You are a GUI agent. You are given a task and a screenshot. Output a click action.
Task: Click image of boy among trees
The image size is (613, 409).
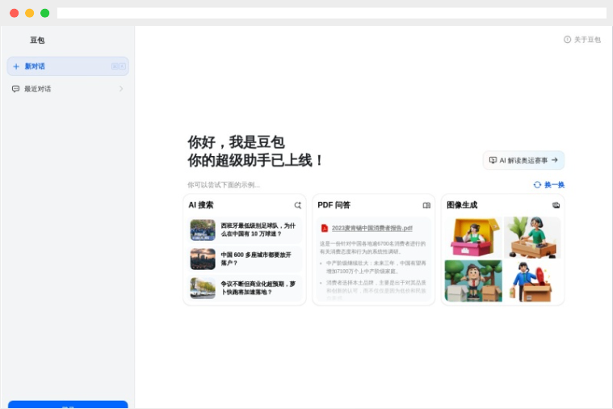click(473, 281)
